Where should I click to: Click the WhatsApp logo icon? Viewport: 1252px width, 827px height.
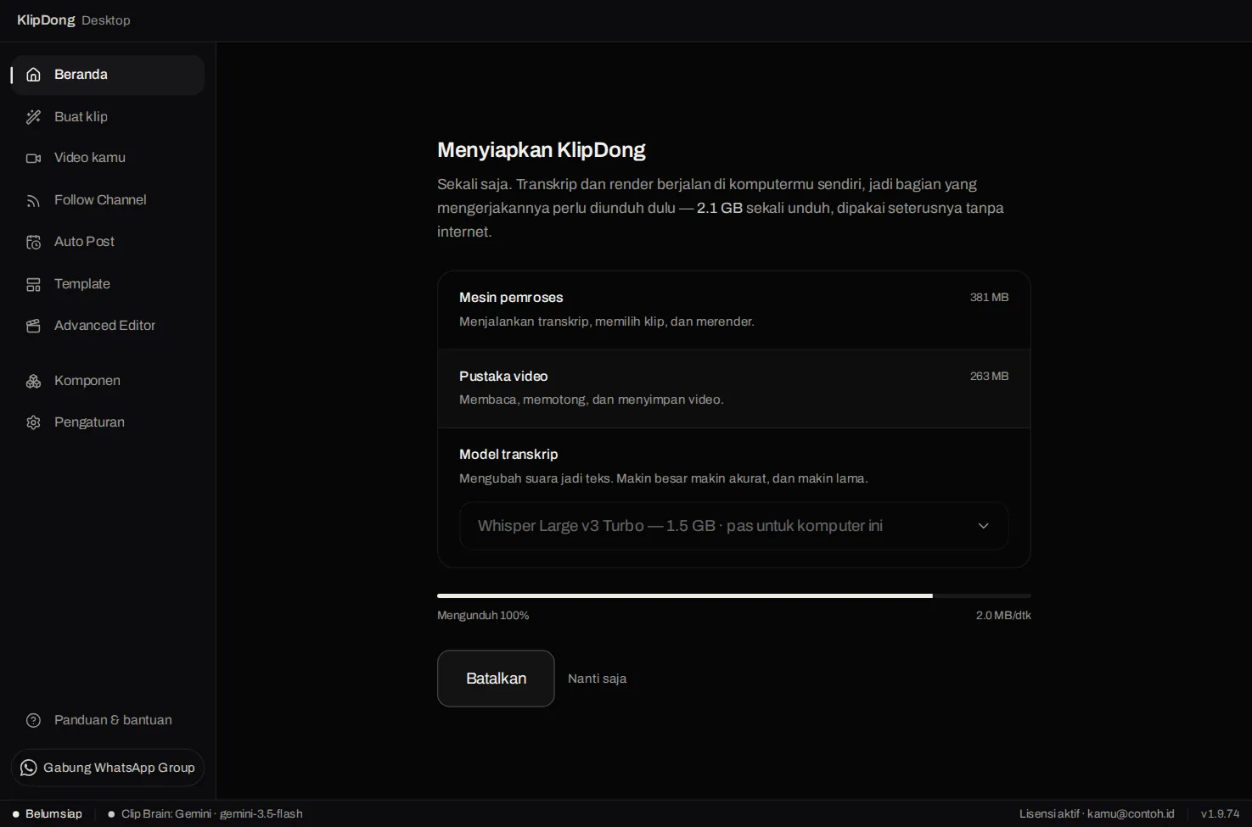(x=28, y=768)
